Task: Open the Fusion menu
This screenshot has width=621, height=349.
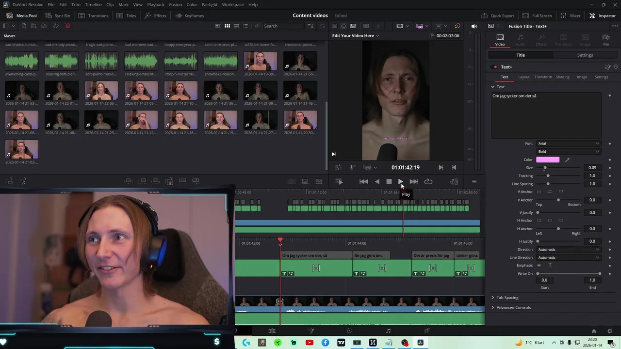Action: (176, 4)
